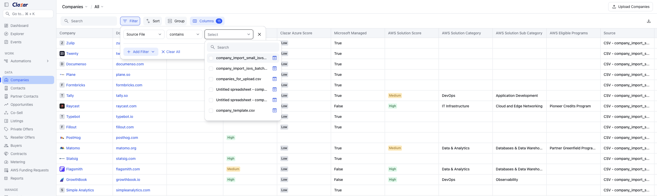Expand the All view dropdown
The height and width of the screenshot is (196, 657).
(x=99, y=7)
